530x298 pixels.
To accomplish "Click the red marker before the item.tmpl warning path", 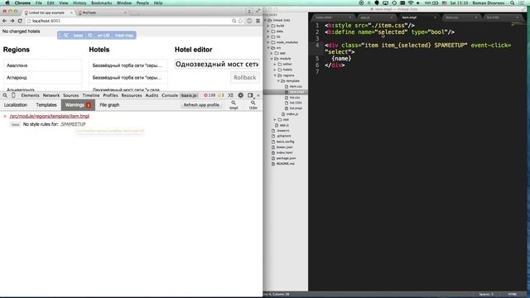I will pyautogui.click(x=5, y=116).
